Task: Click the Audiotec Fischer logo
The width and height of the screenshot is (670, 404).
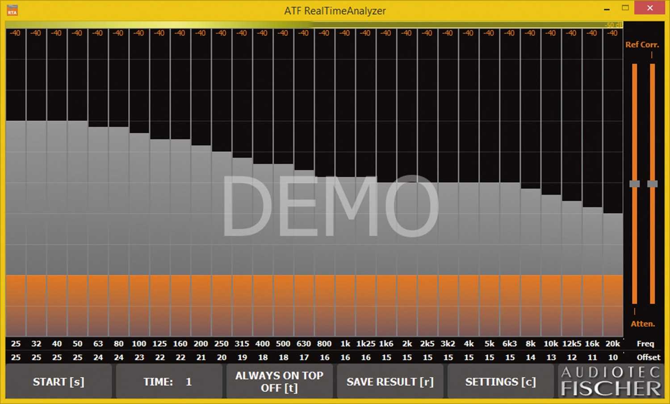Action: [611, 381]
